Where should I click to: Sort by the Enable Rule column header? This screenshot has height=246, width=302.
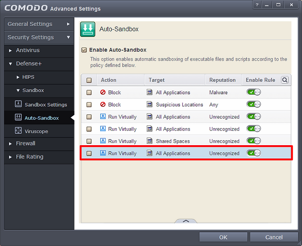260,80
